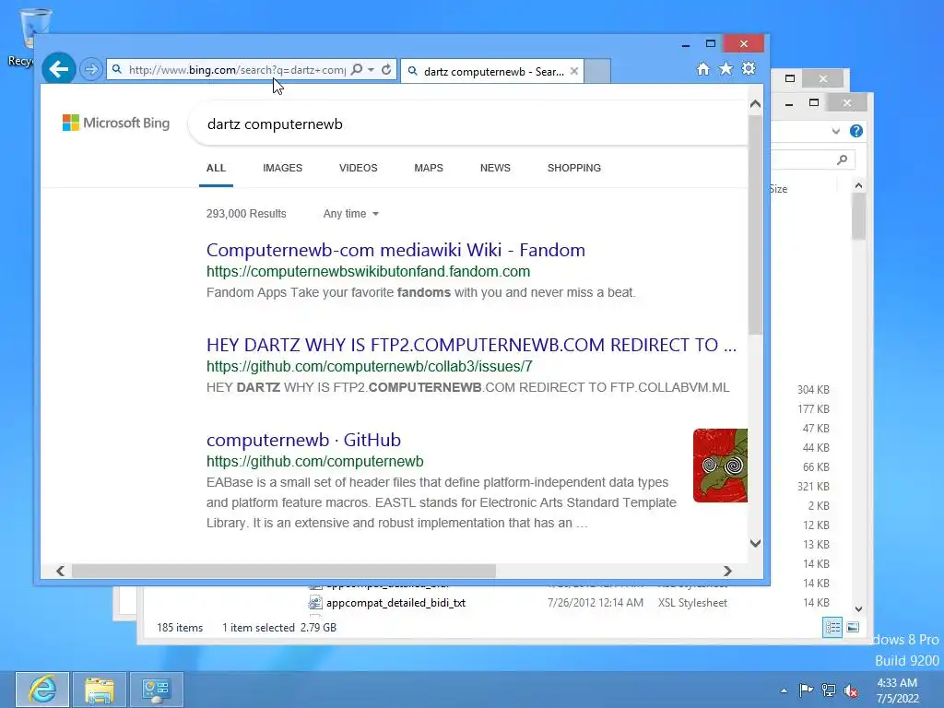Screen dimensions: 944x708
Task: Click the appcompat_detailed_bidi_txt file icon
Action: [315, 603]
